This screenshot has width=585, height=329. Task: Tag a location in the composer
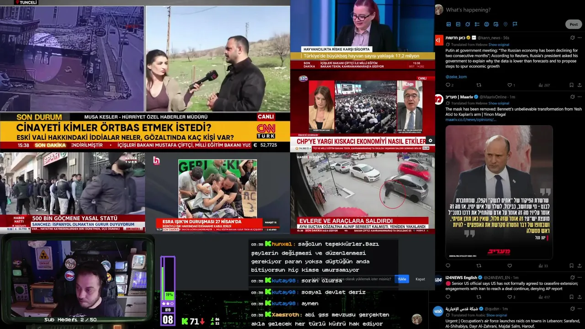(505, 24)
